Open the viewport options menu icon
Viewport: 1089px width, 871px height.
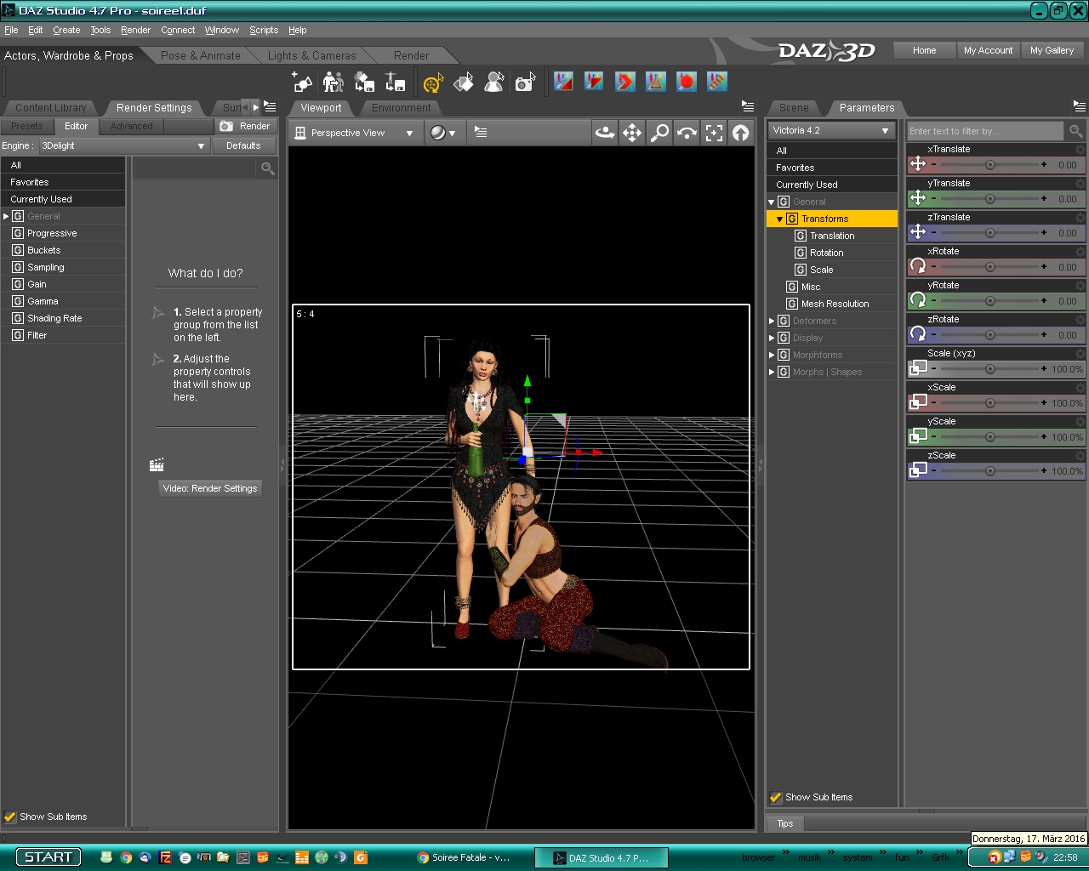tap(481, 133)
